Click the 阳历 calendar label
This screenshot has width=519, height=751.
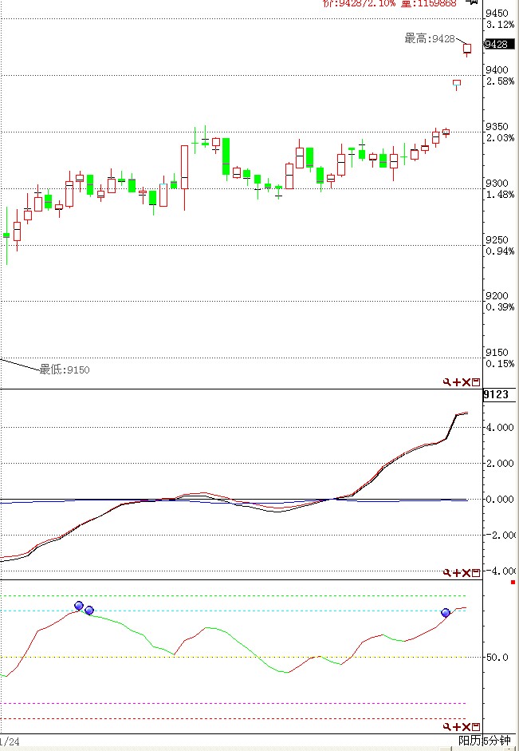tap(470, 741)
